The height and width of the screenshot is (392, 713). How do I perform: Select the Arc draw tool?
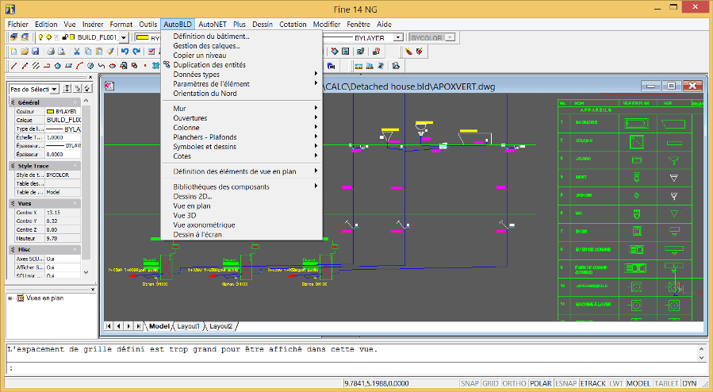[79, 66]
